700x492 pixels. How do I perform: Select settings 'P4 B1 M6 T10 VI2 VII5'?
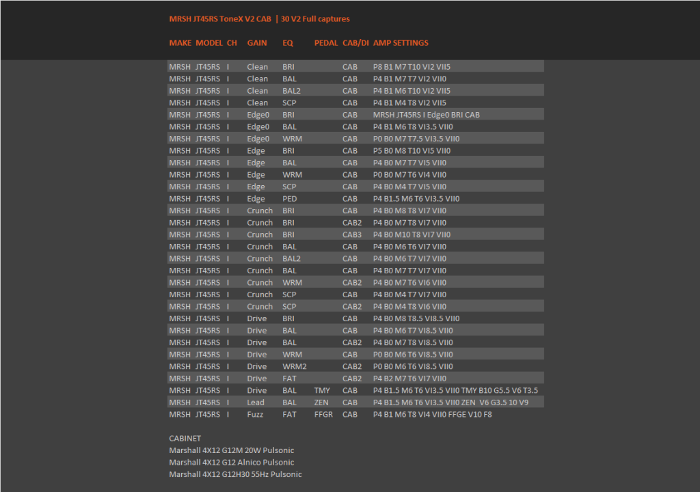coord(412,91)
